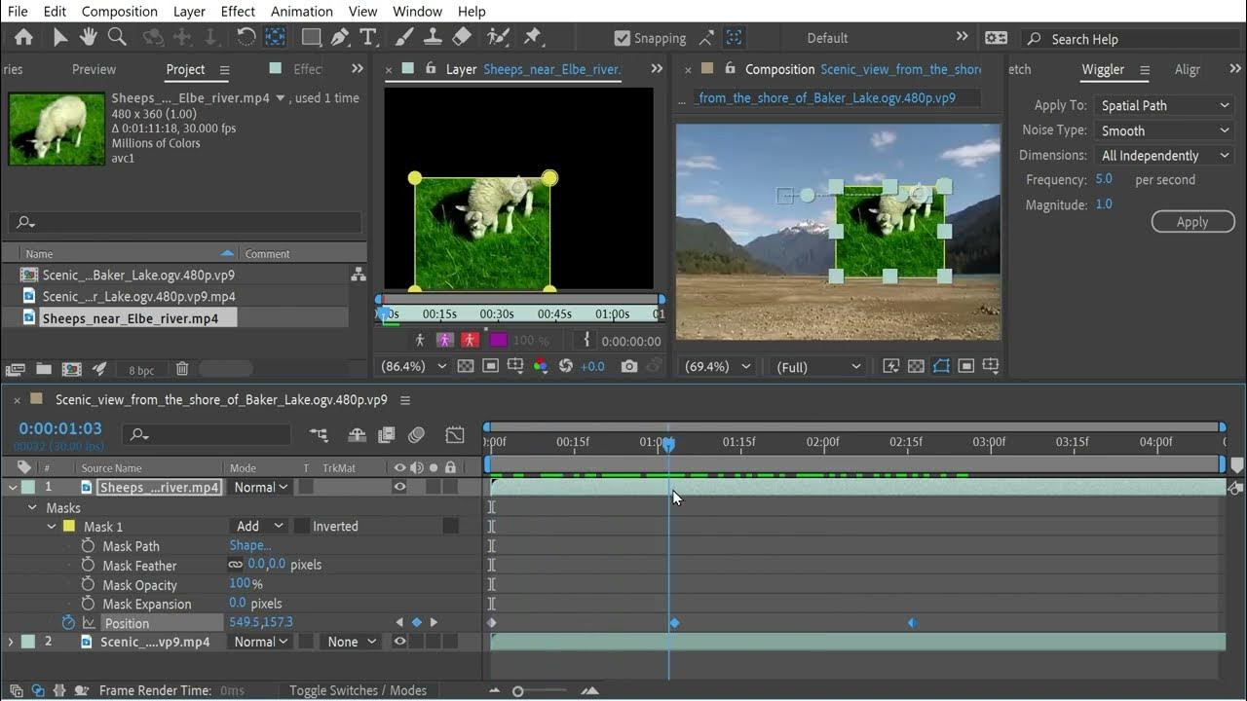Click the new composition icon in Project panel
Image resolution: width=1247 pixels, height=701 pixels.
click(71, 369)
